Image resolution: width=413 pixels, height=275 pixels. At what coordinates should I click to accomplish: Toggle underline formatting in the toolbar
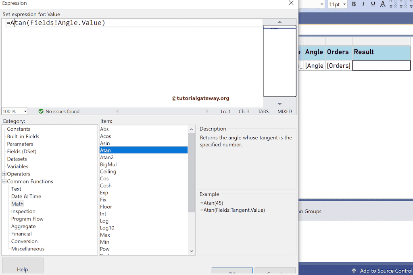[x=373, y=4]
